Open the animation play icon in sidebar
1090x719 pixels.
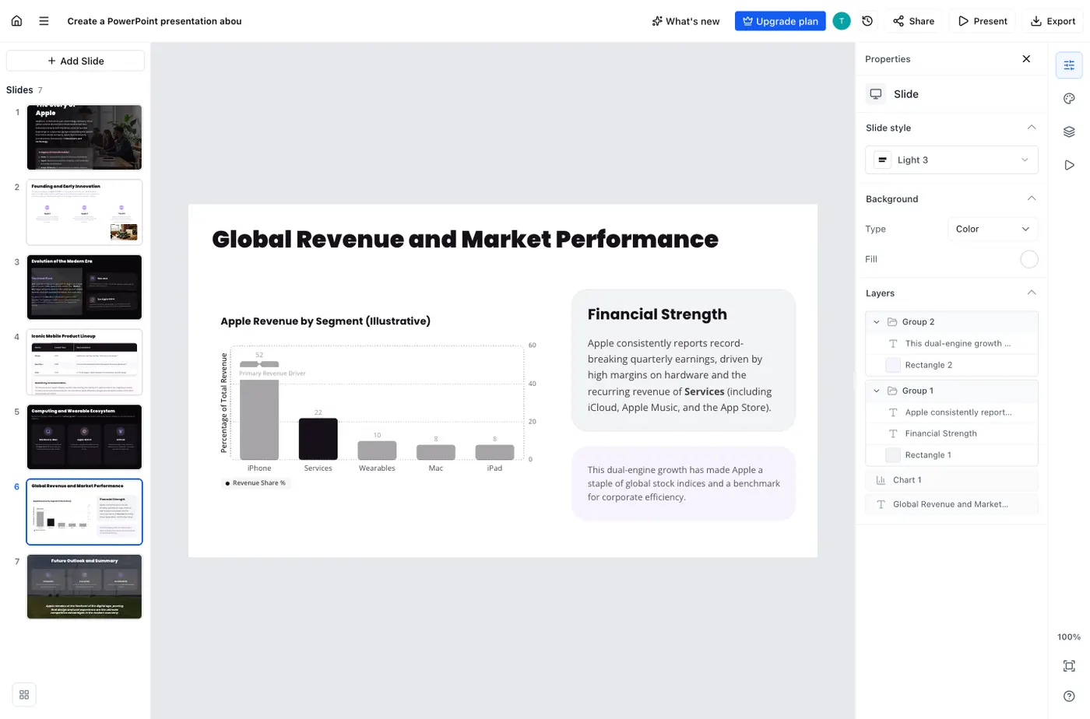pyautogui.click(x=1069, y=165)
